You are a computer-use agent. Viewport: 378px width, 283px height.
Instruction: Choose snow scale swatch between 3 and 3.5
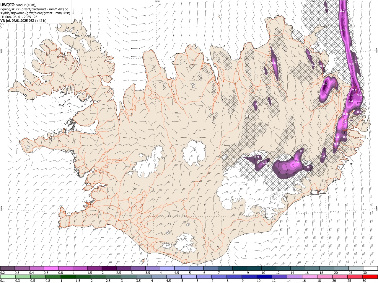(138, 269)
